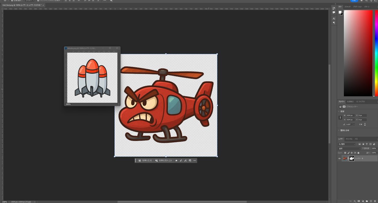Click the hue spectrum slider
Screen dimensions: 378x203
376,53
